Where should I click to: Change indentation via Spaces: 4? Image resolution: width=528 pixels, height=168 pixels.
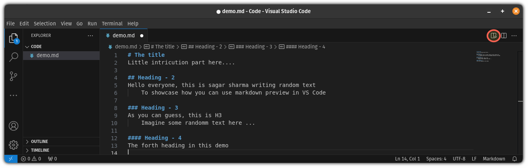436,159
